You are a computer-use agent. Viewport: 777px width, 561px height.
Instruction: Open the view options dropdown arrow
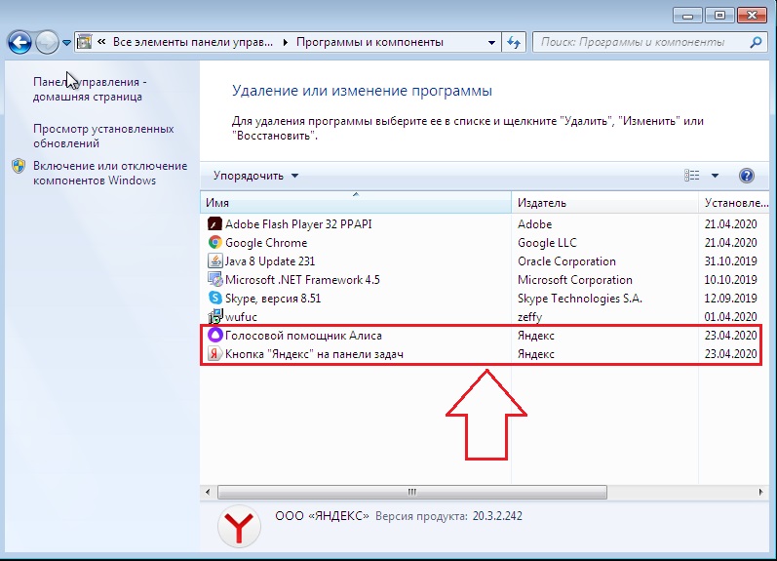pyautogui.click(x=715, y=176)
